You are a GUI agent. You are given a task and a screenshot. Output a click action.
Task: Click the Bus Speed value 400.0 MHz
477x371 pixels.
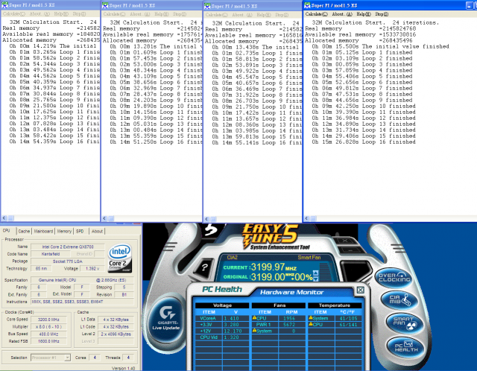click(x=48, y=334)
